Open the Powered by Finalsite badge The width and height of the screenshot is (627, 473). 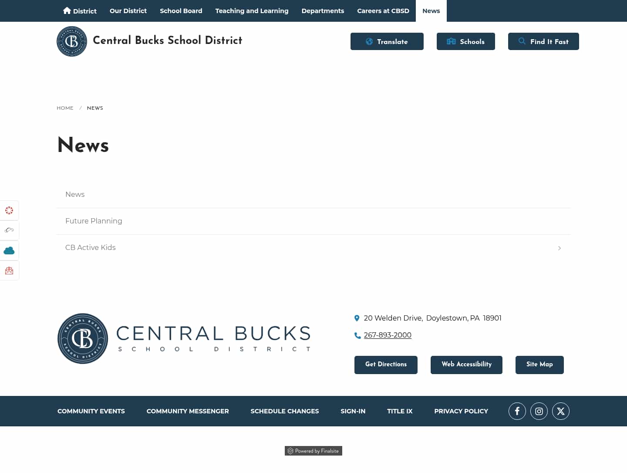coord(313,451)
